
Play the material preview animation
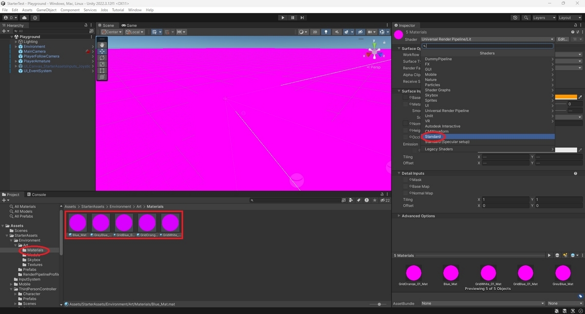click(x=549, y=255)
